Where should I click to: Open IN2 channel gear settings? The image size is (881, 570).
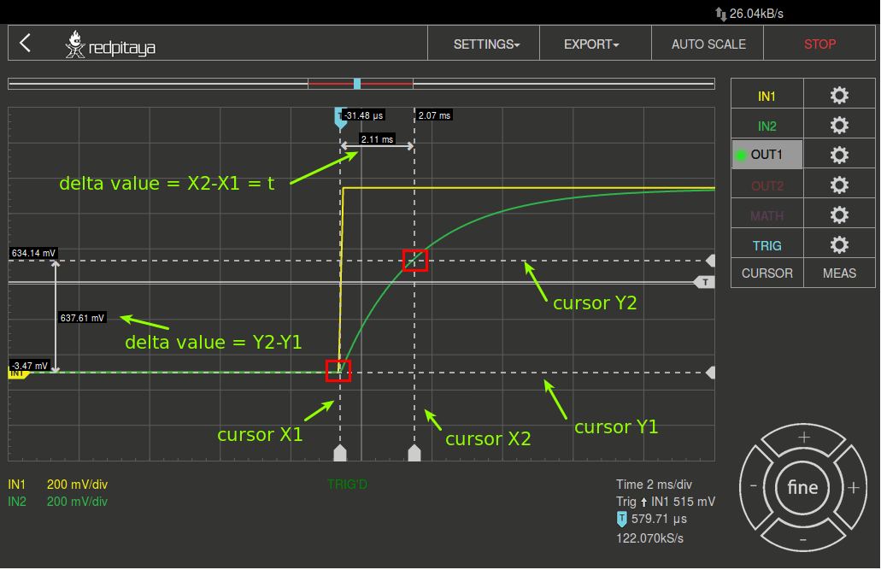[x=839, y=125]
